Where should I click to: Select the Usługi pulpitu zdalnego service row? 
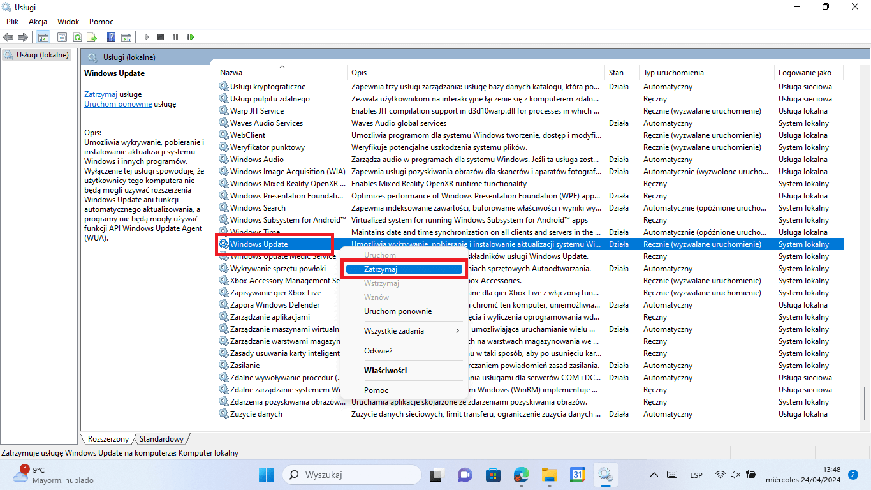pos(531,99)
